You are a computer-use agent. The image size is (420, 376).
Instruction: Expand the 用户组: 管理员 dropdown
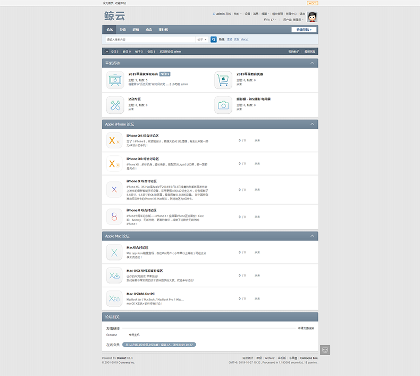(x=293, y=20)
